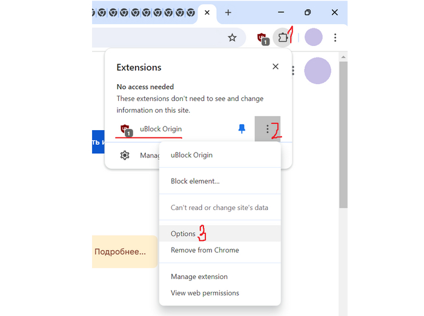Image resolution: width=424 pixels, height=316 pixels.
Task: Open Chrome profile avatar in toolbar
Action: [x=313, y=37]
